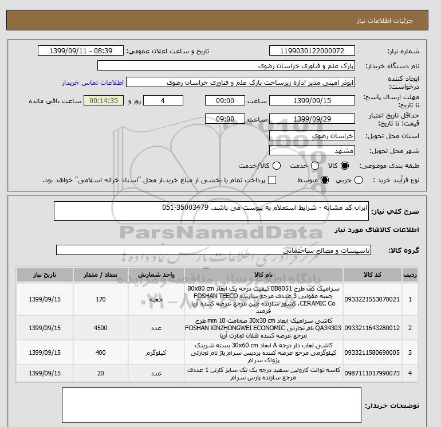Click product code 0933211643280012
Screen dimensions: 441x427
(x=372, y=328)
